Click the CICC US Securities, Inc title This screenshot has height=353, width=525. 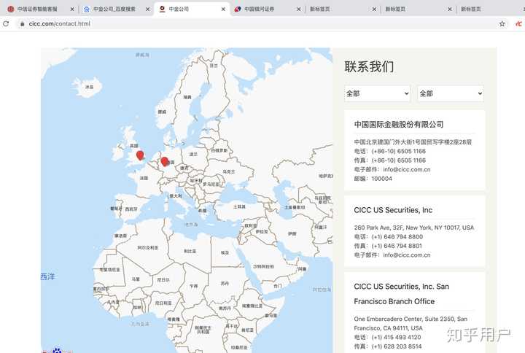click(393, 210)
